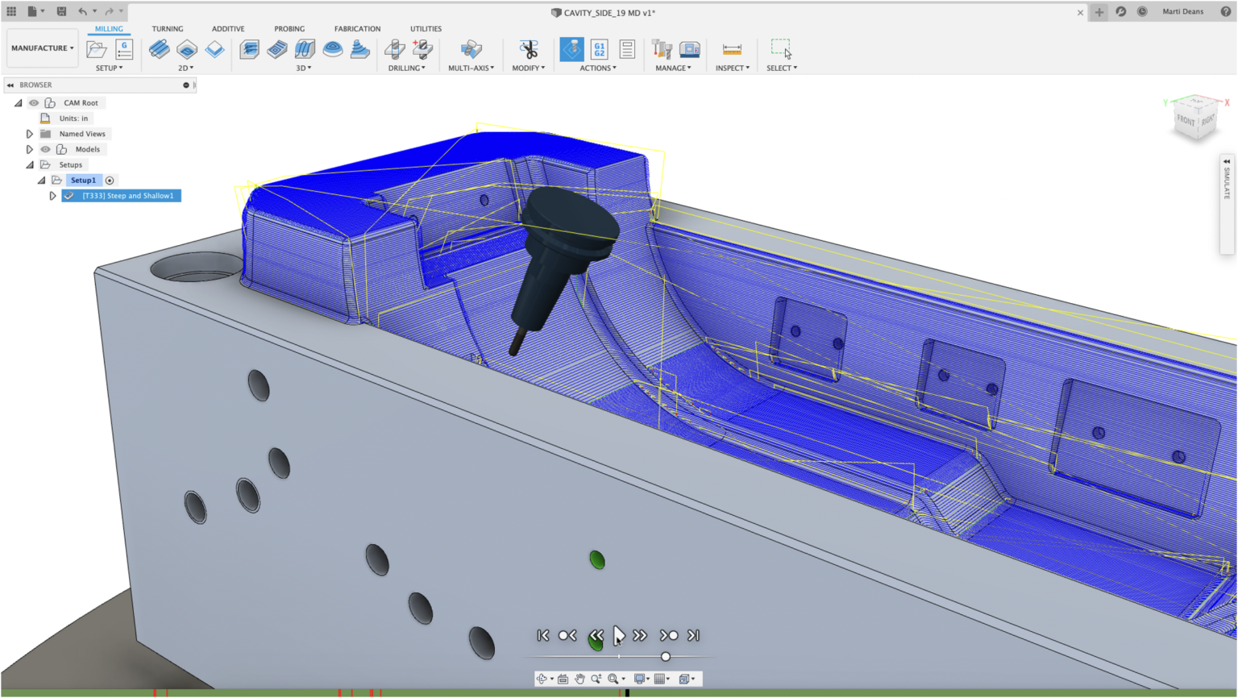Click the Simulate icon in Actions
Viewport: 1238px width, 698px height.
[x=571, y=49]
